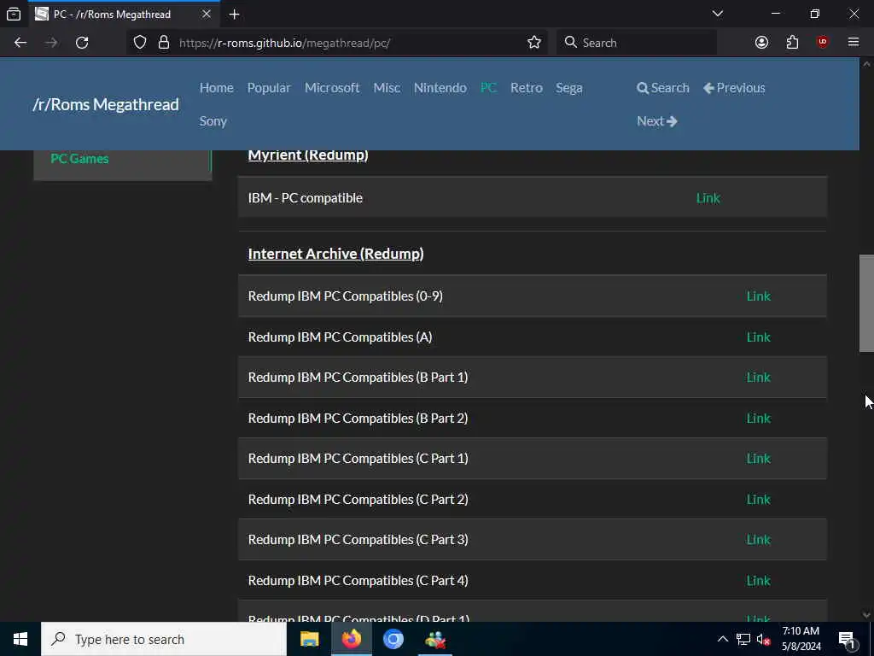Open the notification center icon
Viewport: 874px width, 656px height.
(x=848, y=640)
